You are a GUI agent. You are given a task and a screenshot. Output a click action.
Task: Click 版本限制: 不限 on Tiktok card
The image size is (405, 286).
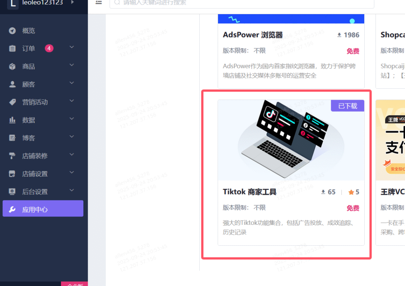[x=244, y=207]
